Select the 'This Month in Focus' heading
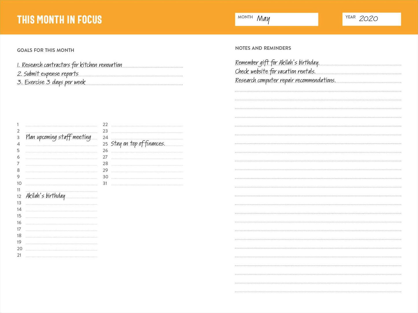This screenshot has width=418, height=313. (x=60, y=20)
